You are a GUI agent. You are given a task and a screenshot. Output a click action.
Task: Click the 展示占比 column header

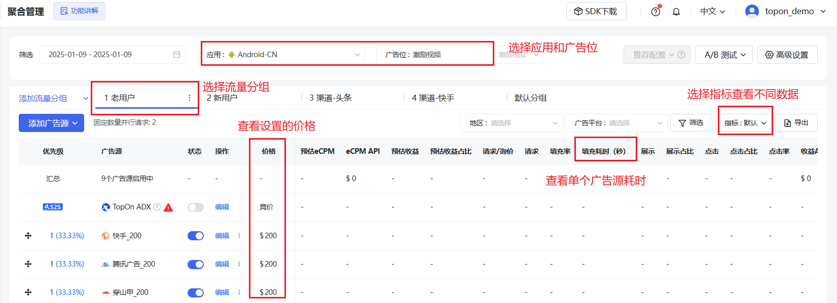(x=680, y=151)
